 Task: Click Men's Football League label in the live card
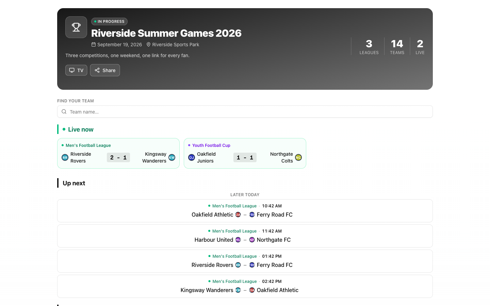pos(88,145)
